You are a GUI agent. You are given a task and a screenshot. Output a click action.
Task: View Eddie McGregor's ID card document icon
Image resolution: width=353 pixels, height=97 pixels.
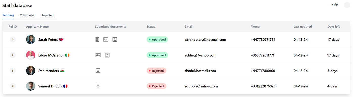tap(98, 55)
